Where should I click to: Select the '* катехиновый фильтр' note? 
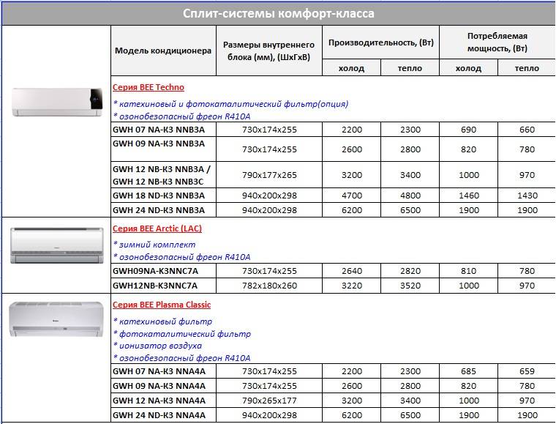tap(162, 321)
